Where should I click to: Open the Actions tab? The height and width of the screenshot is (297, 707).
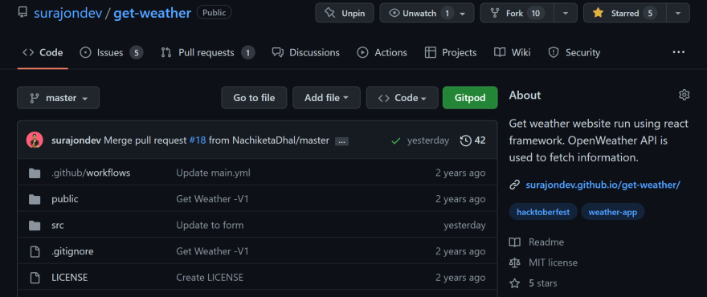tap(382, 53)
